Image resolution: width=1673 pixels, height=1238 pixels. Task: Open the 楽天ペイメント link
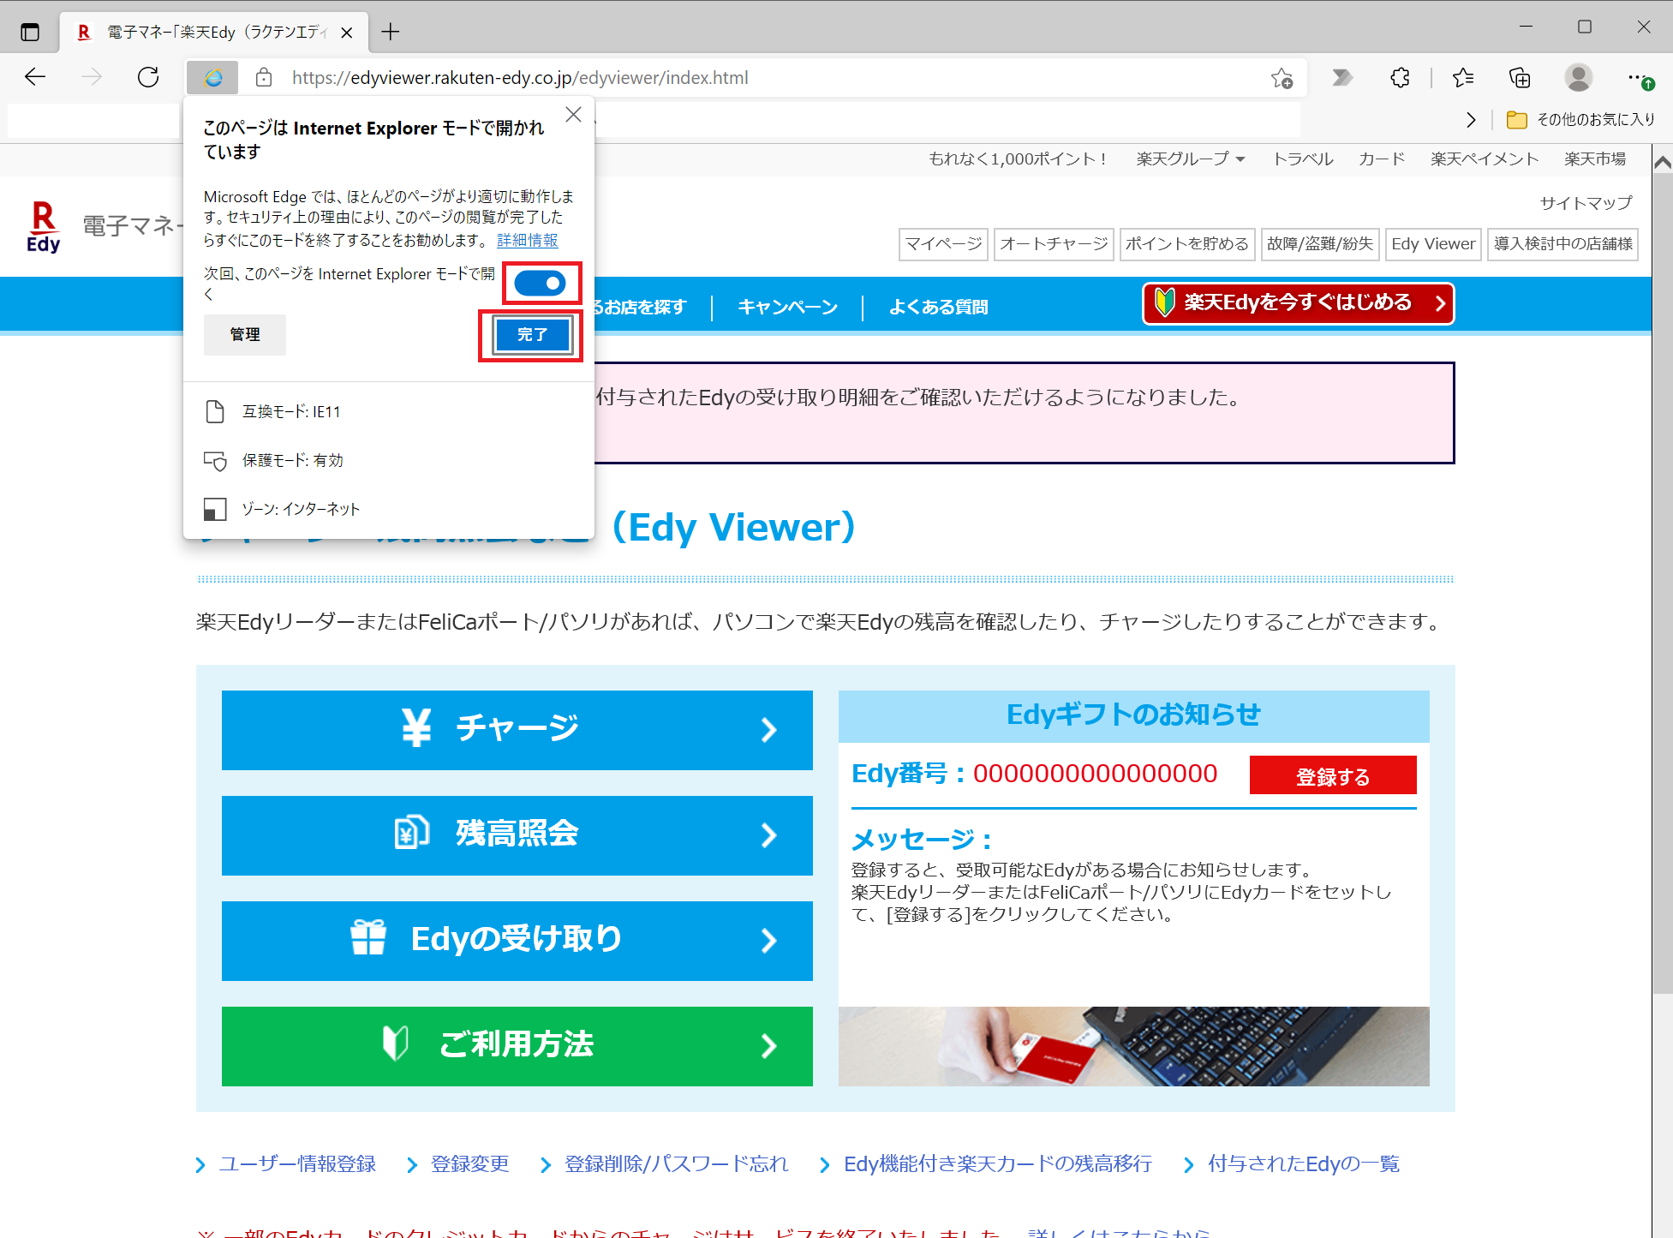click(1484, 159)
